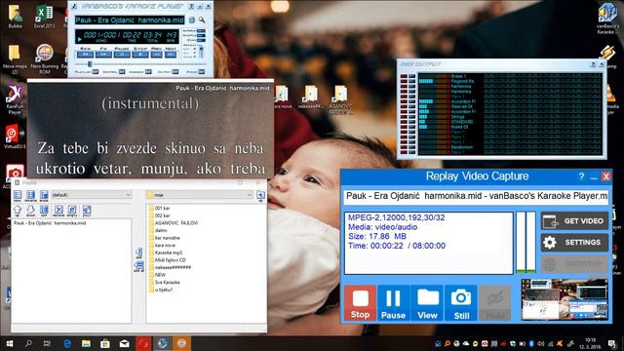Open the Mail app from the taskbar
Image resolution: width=624 pixels, height=351 pixels.
124,343
